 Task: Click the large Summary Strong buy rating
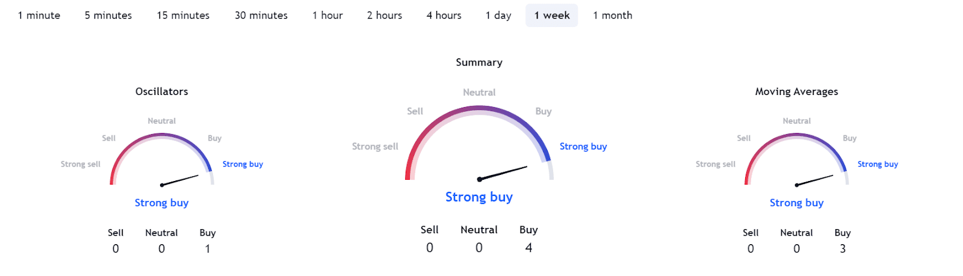coord(479,197)
